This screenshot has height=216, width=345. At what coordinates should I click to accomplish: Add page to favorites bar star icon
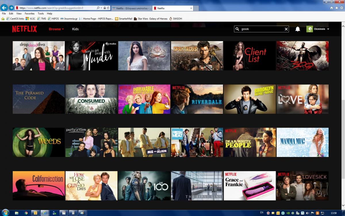(x=3, y=19)
